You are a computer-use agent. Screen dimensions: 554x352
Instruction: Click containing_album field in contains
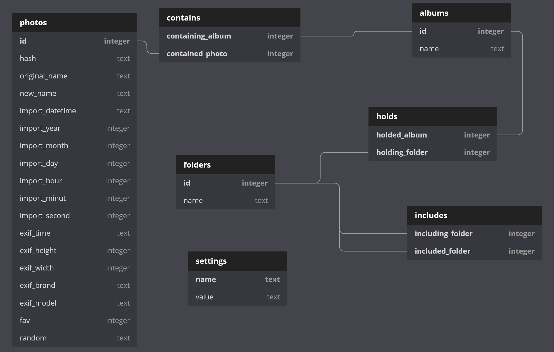click(x=229, y=36)
